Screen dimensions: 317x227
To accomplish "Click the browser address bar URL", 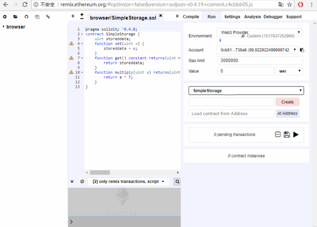I will click(x=157, y=4).
